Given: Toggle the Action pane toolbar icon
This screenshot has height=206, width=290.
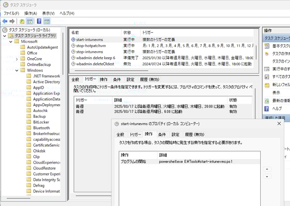Looking at the screenshot, I should pyautogui.click(x=47, y=21).
